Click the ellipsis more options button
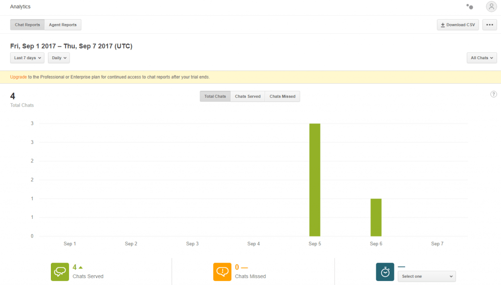This screenshot has height=285, width=501. click(489, 24)
